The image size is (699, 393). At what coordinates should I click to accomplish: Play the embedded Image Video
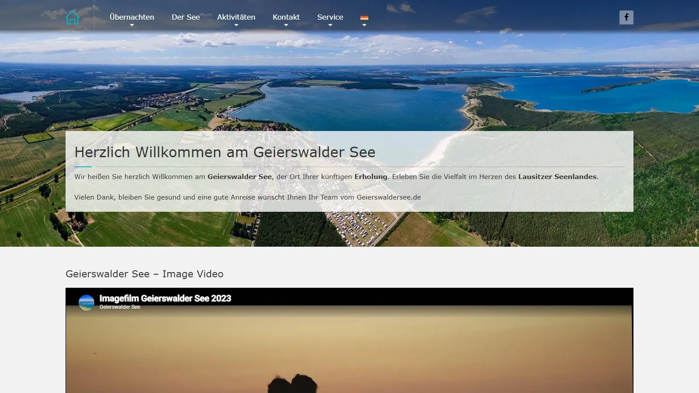coord(349,341)
